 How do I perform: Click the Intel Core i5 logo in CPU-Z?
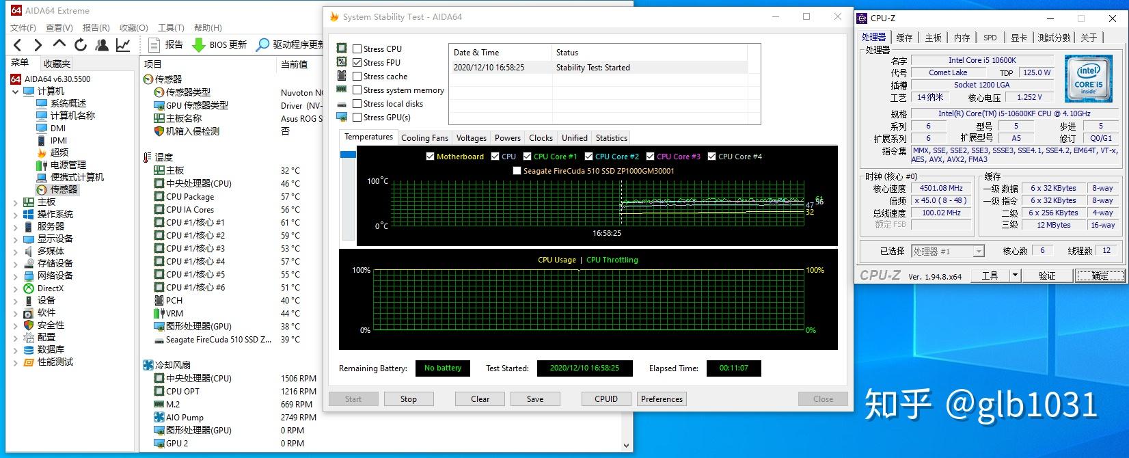[1088, 79]
